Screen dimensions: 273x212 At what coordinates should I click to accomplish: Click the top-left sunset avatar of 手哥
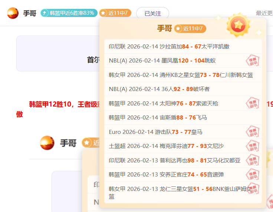coord(13,13)
